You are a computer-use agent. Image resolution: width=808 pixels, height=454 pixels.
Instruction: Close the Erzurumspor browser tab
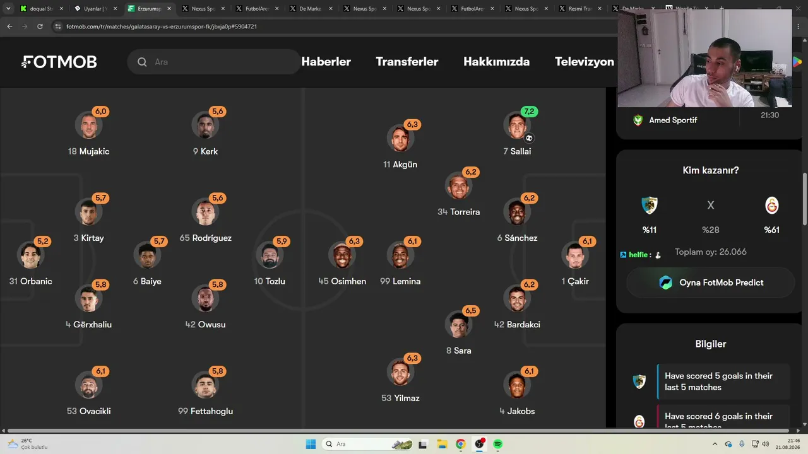pyautogui.click(x=169, y=9)
